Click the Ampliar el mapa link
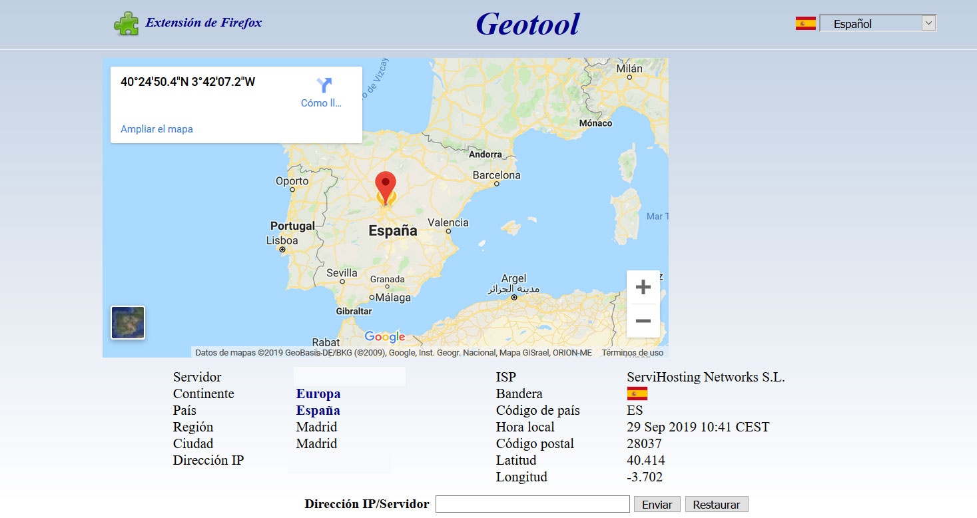977x518 pixels. (157, 129)
